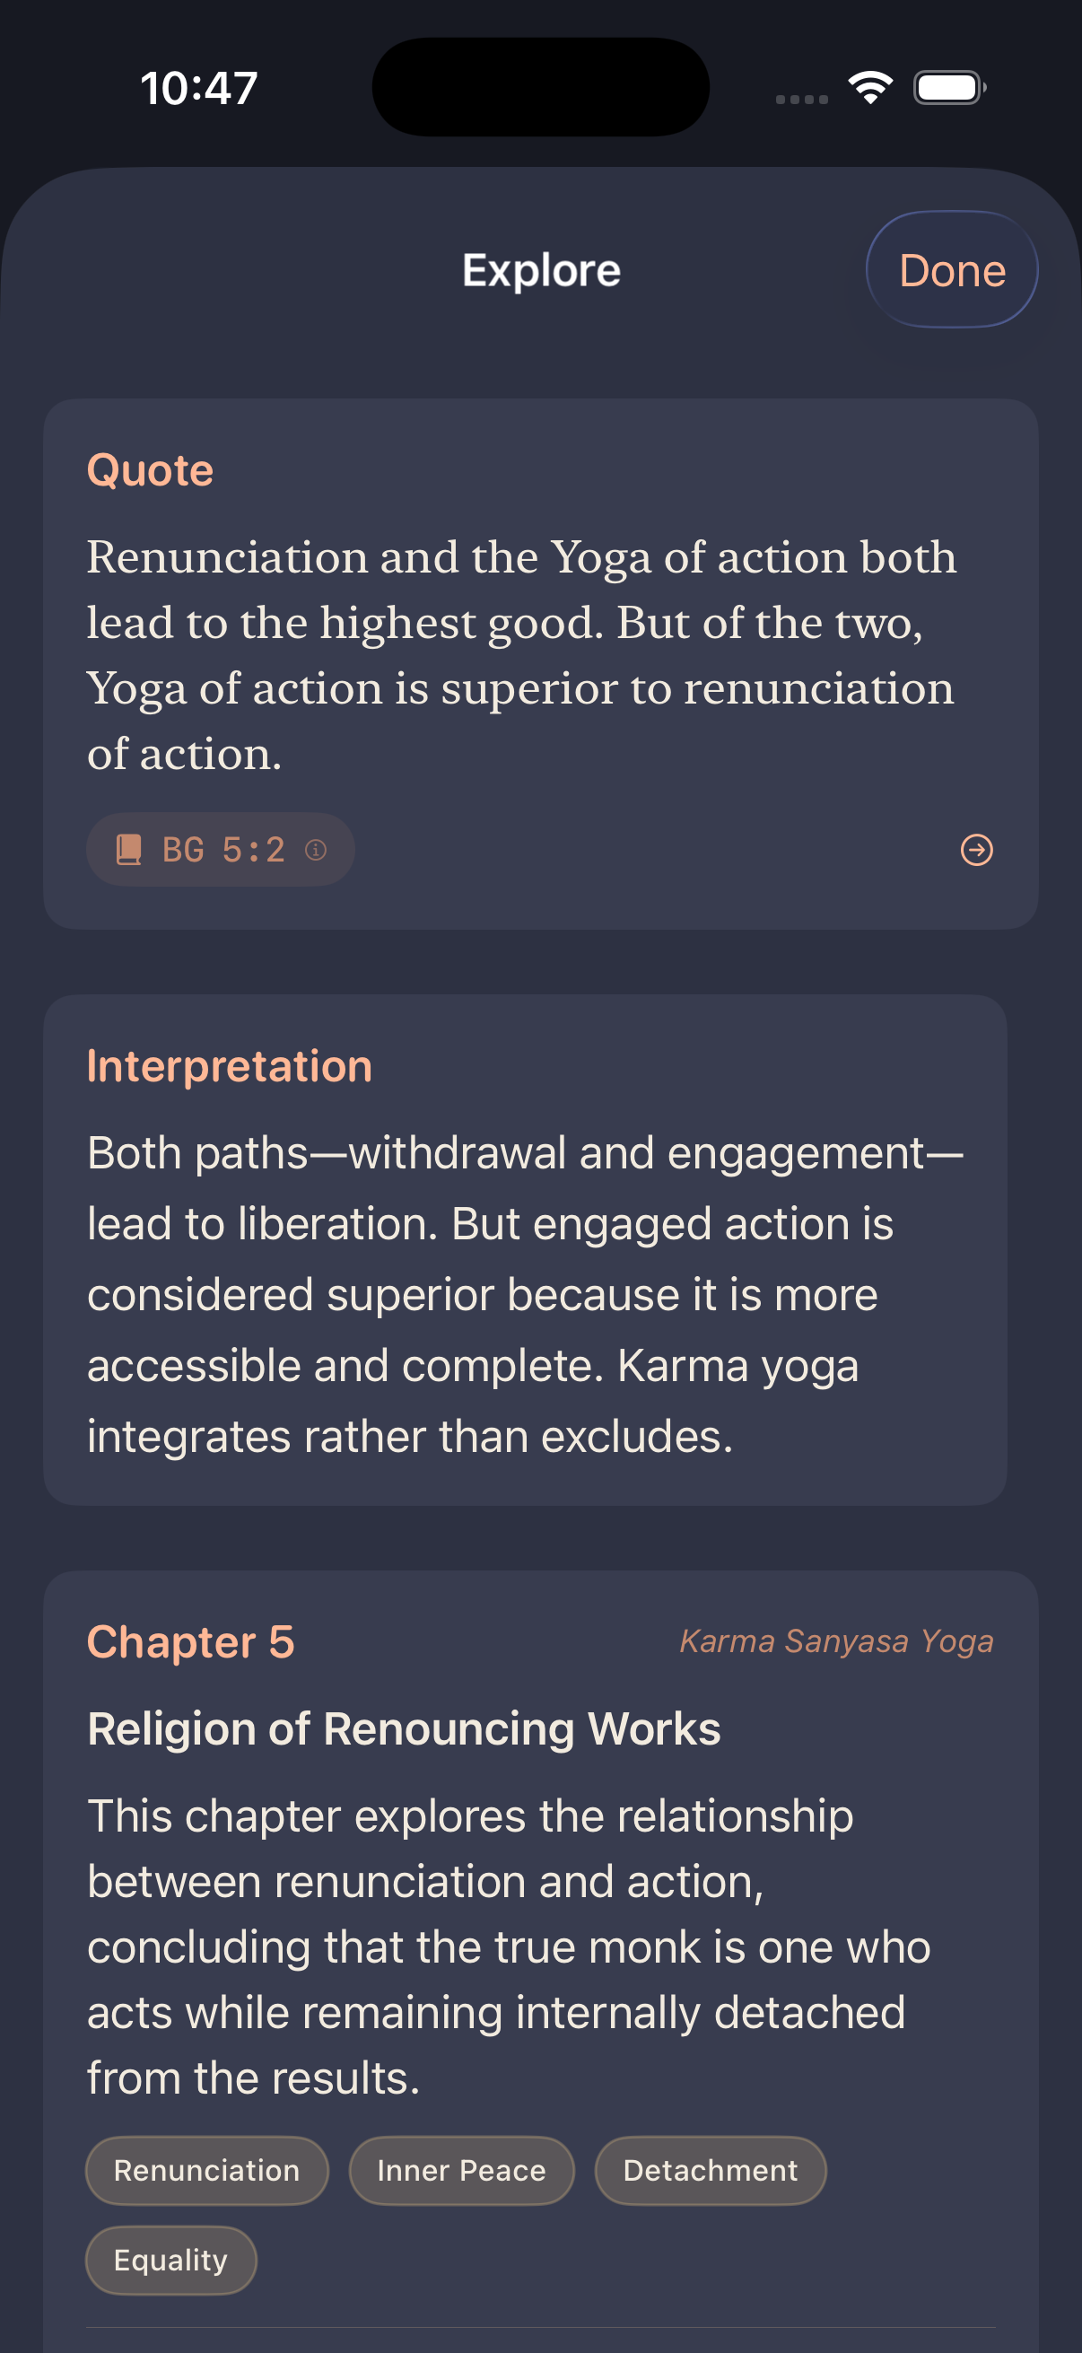Viewport: 1082px width, 2353px height.
Task: Open the BG 5:2 verse reference chip
Action: tap(222, 850)
